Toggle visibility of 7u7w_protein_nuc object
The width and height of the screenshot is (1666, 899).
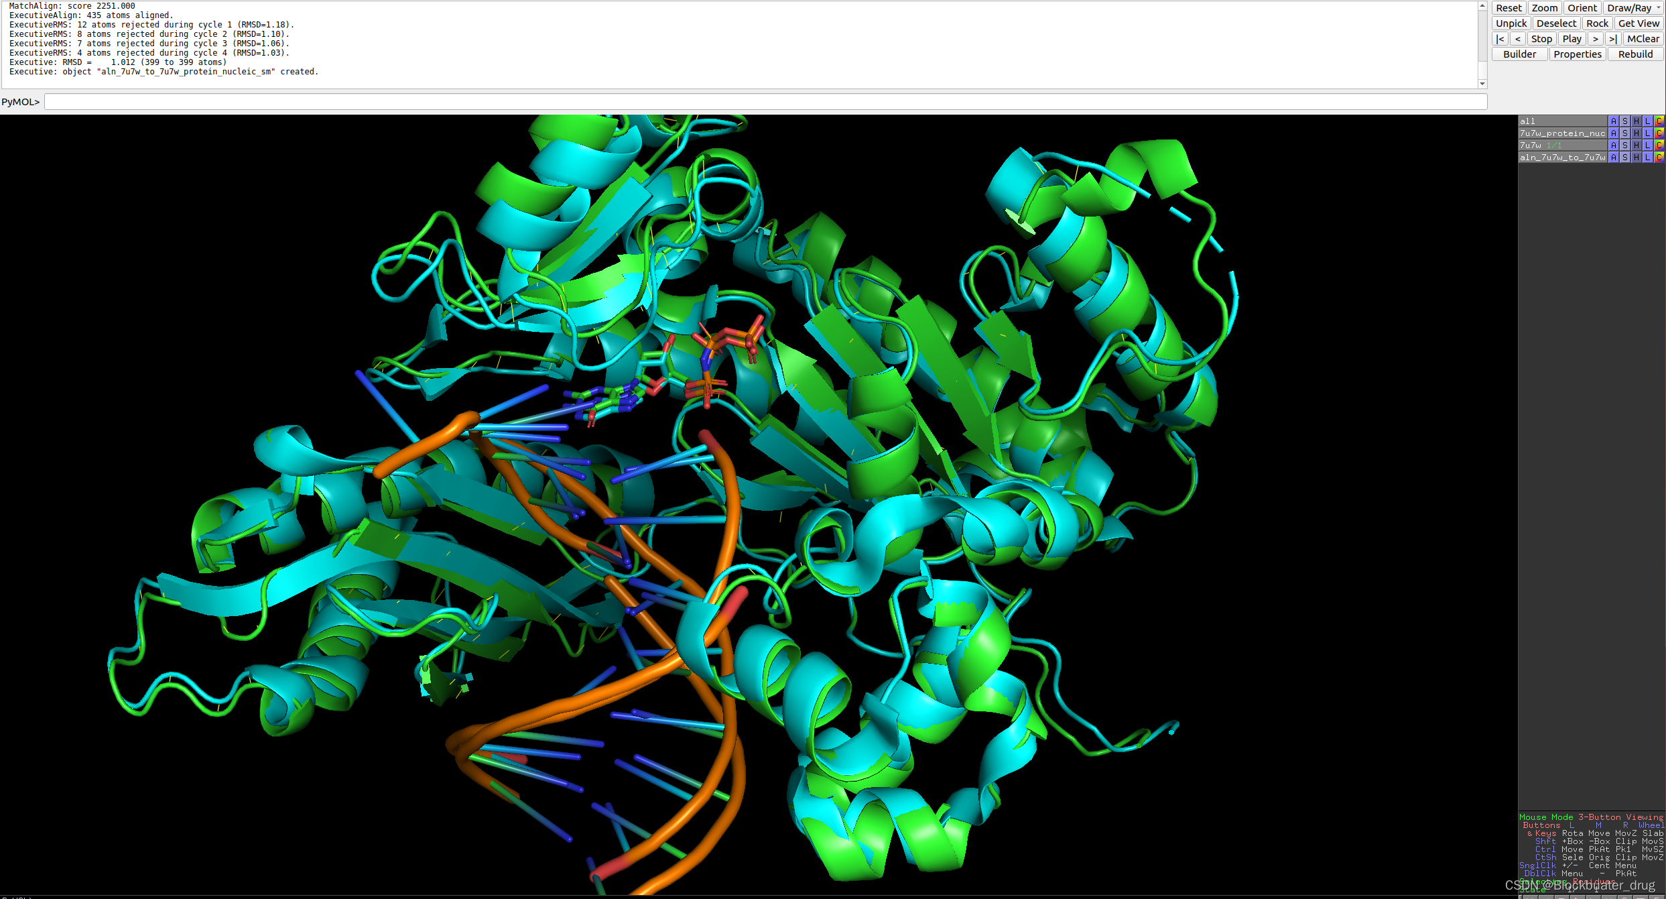[1563, 133]
